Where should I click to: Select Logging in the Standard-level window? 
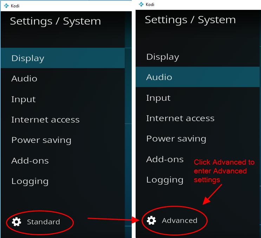30,181
